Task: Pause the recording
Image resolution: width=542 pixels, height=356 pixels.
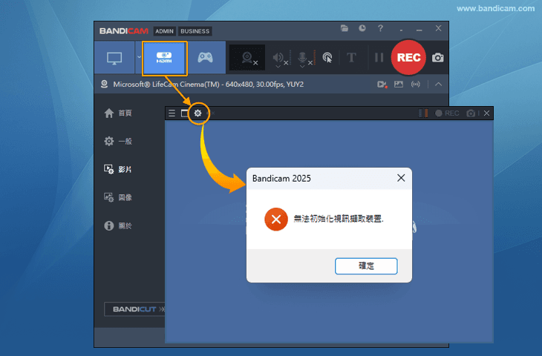Action: (x=379, y=58)
